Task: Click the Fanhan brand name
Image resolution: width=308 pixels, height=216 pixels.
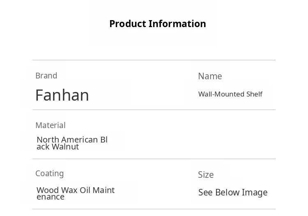Action: 62,95
